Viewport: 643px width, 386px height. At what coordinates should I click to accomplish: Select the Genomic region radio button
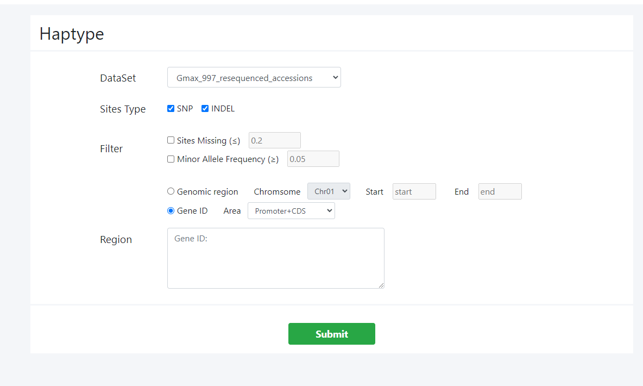tap(171, 191)
